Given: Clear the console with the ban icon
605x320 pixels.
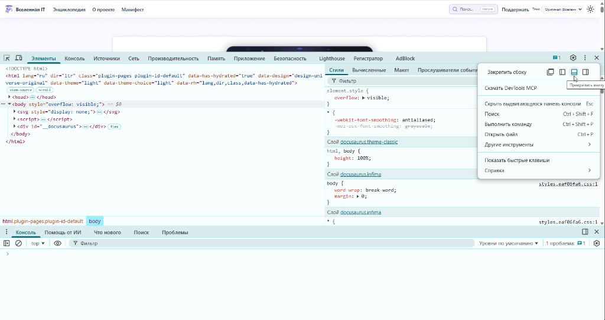Looking at the screenshot, I should click(x=18, y=244).
